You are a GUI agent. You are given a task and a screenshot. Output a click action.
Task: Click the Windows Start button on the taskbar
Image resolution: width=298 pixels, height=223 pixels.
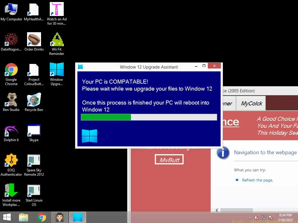(7, 217)
